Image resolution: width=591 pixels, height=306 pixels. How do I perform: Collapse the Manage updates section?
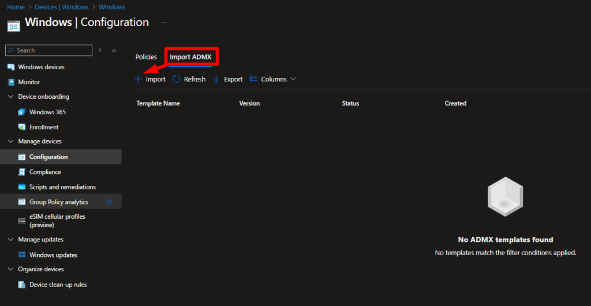(10, 240)
